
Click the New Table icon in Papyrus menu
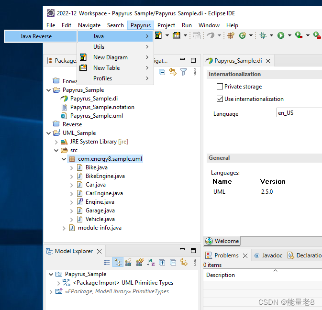tap(83, 68)
